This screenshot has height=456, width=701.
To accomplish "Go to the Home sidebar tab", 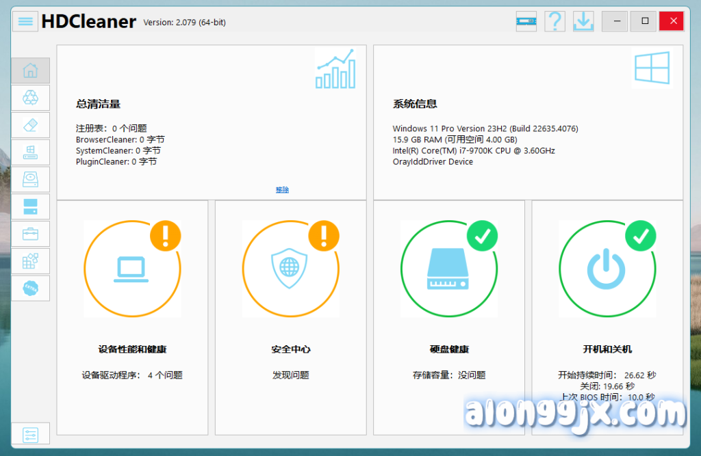I will coord(31,70).
